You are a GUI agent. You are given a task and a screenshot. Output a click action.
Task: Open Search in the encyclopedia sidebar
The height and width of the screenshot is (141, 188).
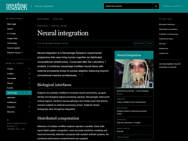[x=10, y=29]
